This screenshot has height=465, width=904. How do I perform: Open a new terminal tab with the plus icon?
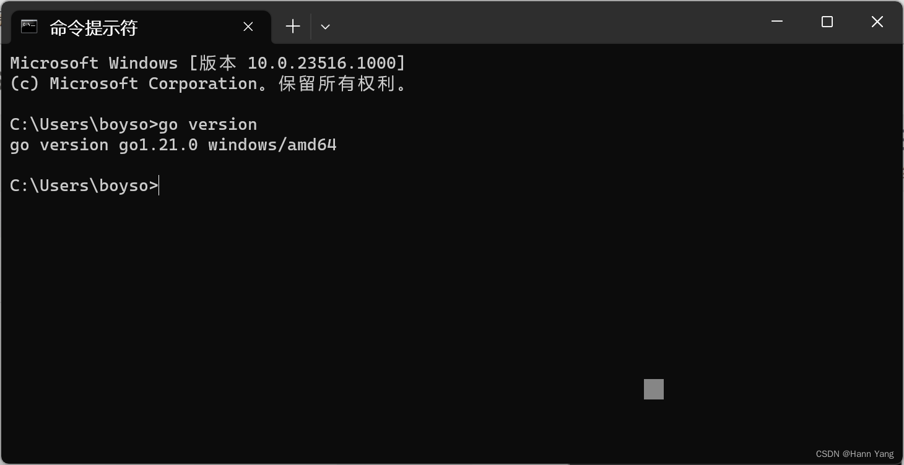292,26
